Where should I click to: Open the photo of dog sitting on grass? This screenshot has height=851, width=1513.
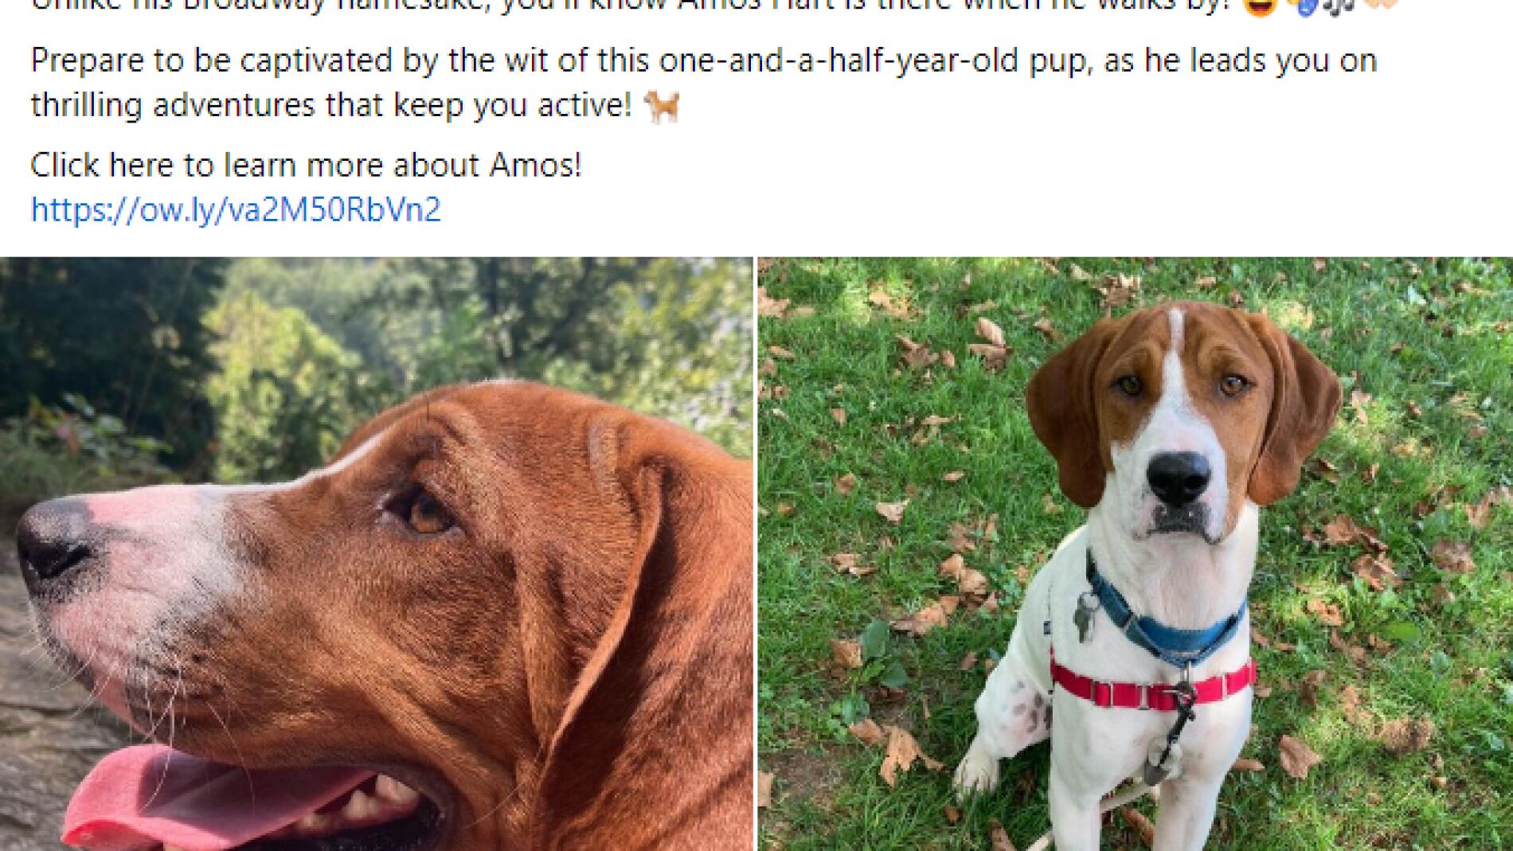(1136, 554)
